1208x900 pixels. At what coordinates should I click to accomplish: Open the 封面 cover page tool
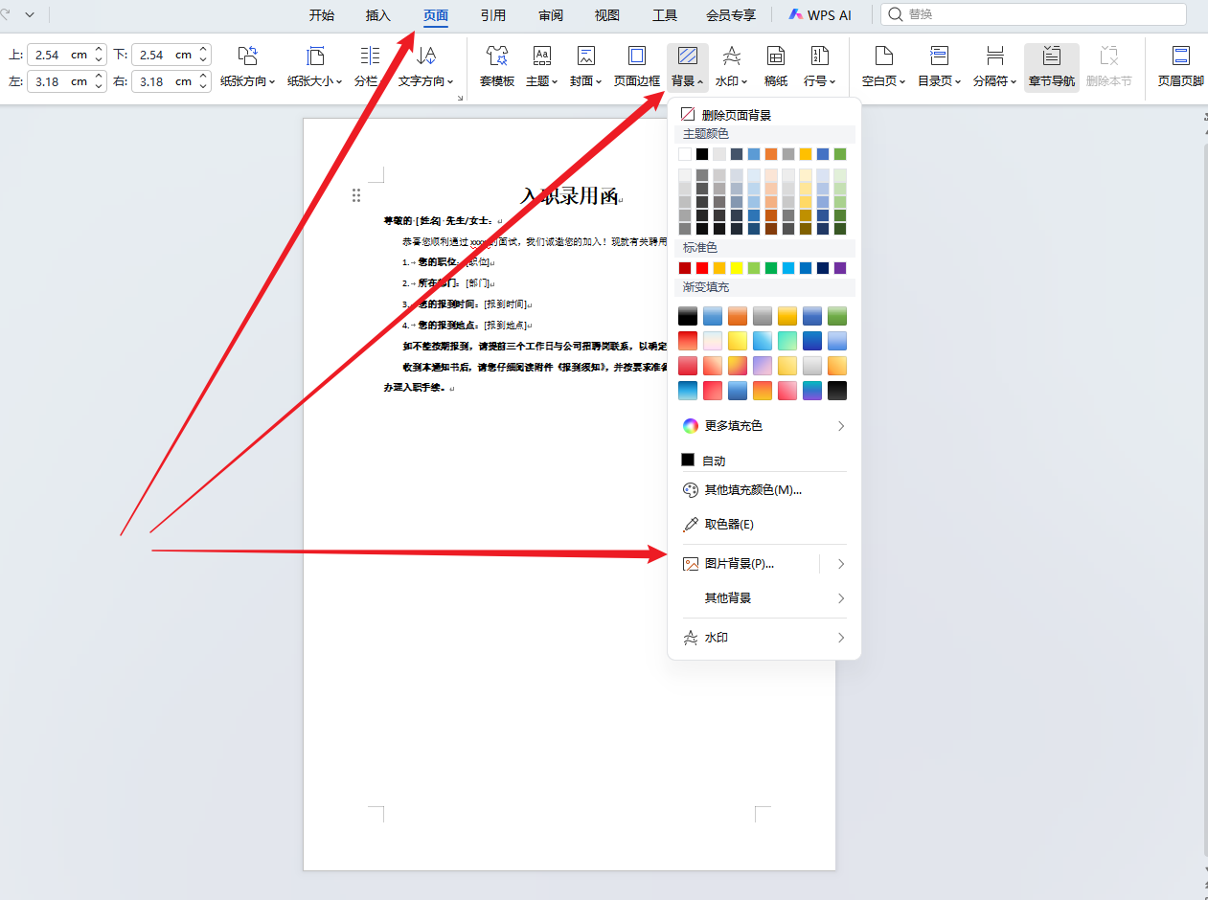[x=585, y=66]
